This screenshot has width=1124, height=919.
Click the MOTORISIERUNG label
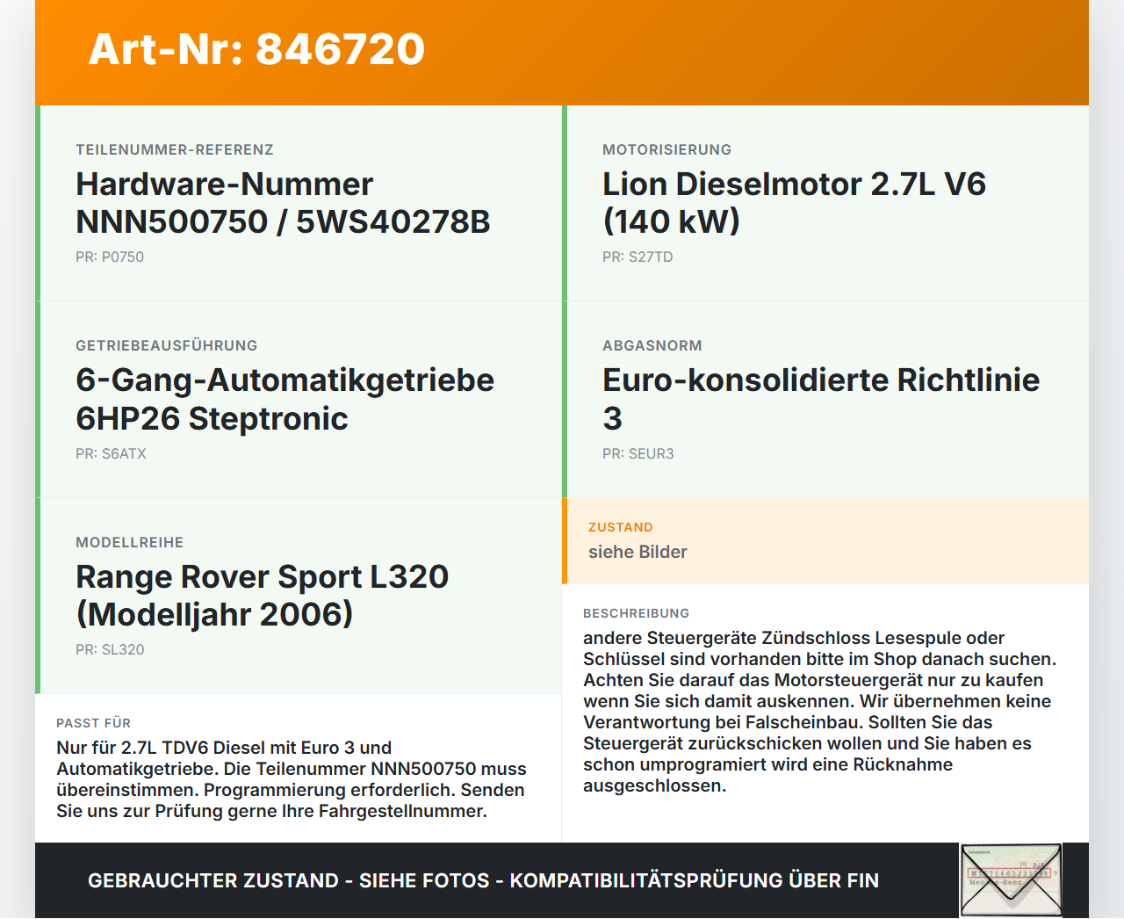[x=666, y=150]
